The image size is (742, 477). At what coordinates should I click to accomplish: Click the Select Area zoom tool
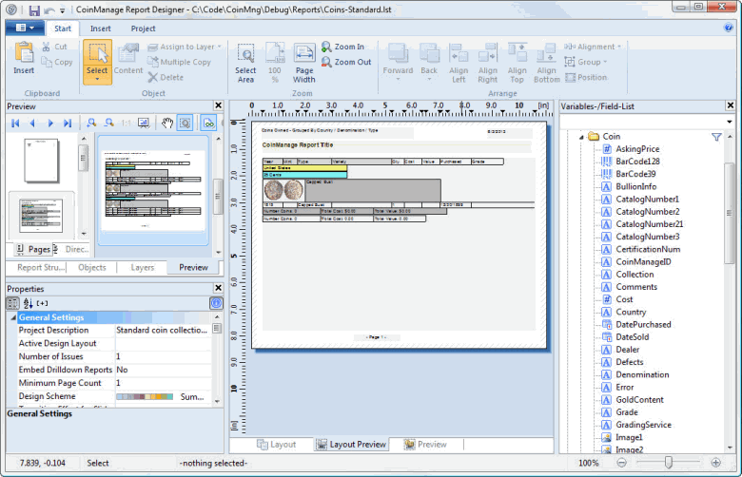click(245, 63)
